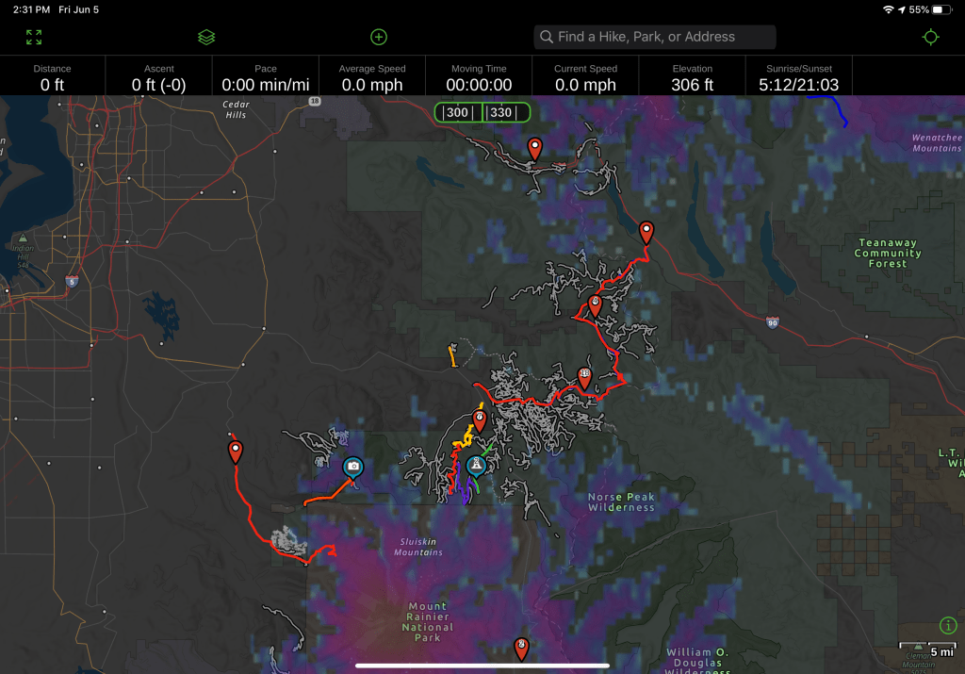
Task: Tap the blue marker numbered 2
Action: point(477,465)
